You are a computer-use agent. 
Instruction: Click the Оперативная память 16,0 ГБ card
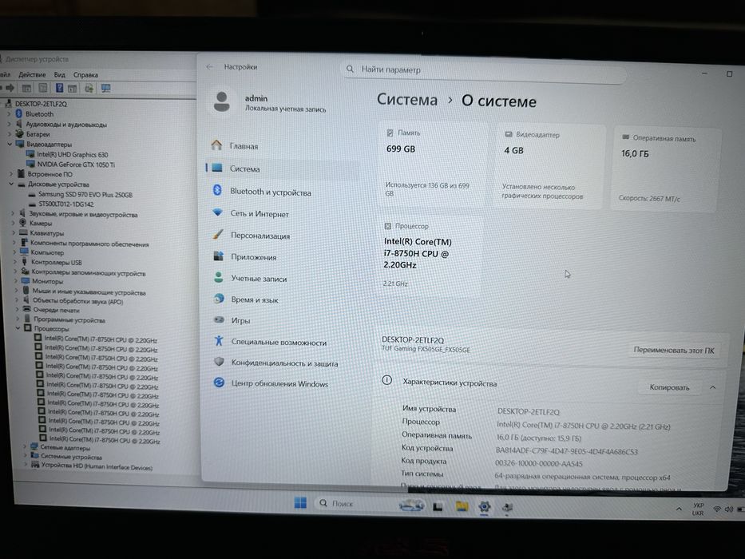point(666,169)
